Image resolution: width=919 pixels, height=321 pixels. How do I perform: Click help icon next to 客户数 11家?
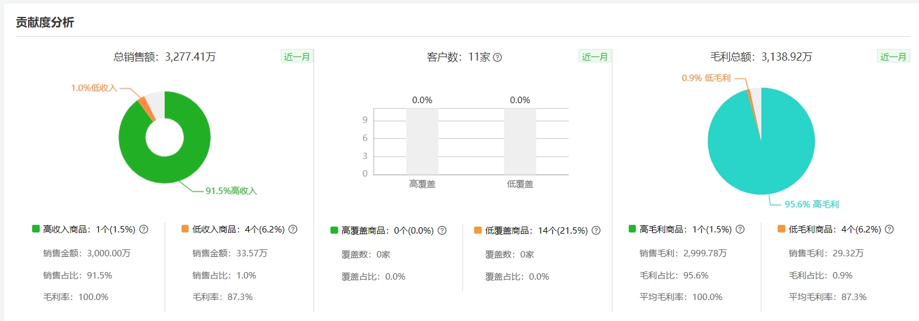(x=497, y=57)
